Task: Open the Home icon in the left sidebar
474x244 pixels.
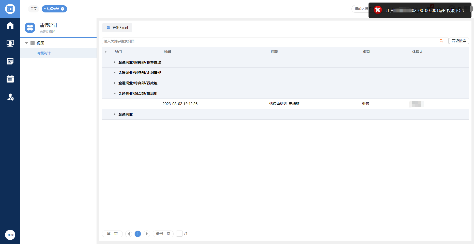Action: point(10,26)
